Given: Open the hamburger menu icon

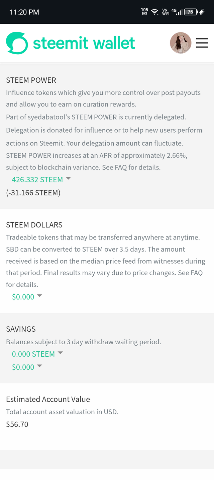Looking at the screenshot, I should (x=202, y=43).
